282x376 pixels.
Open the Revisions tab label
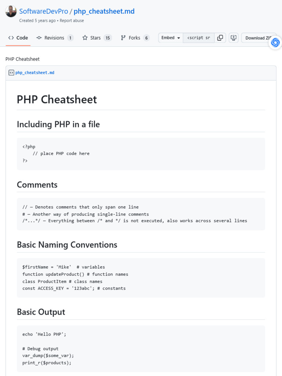[54, 38]
